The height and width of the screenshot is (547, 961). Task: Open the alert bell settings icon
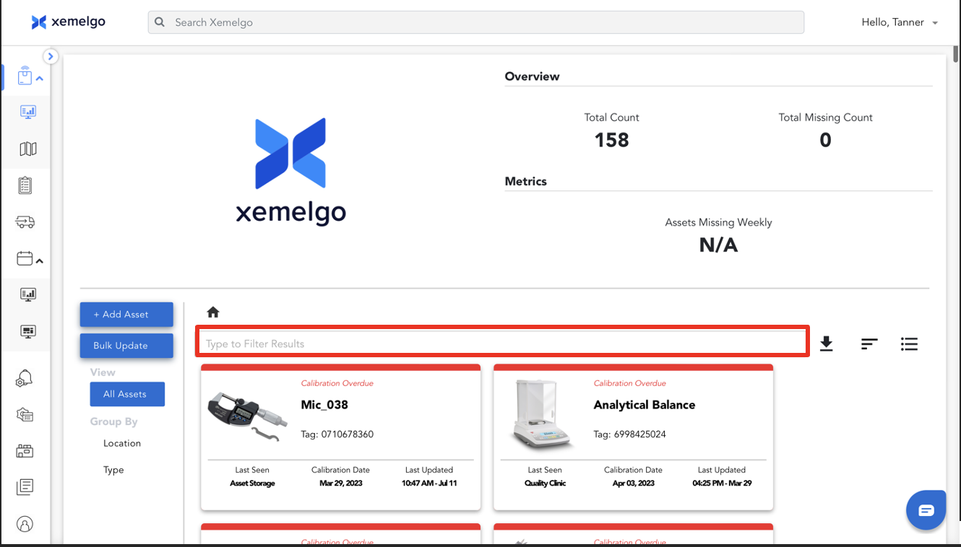coord(25,378)
